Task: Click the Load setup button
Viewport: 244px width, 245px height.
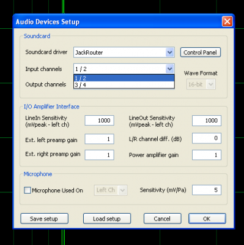Action: point(107,219)
